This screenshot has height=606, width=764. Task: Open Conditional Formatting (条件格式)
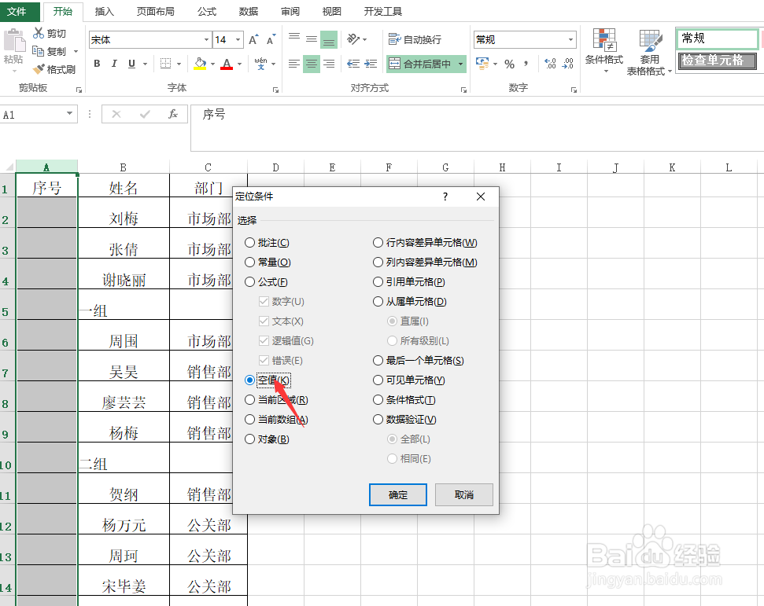604,52
